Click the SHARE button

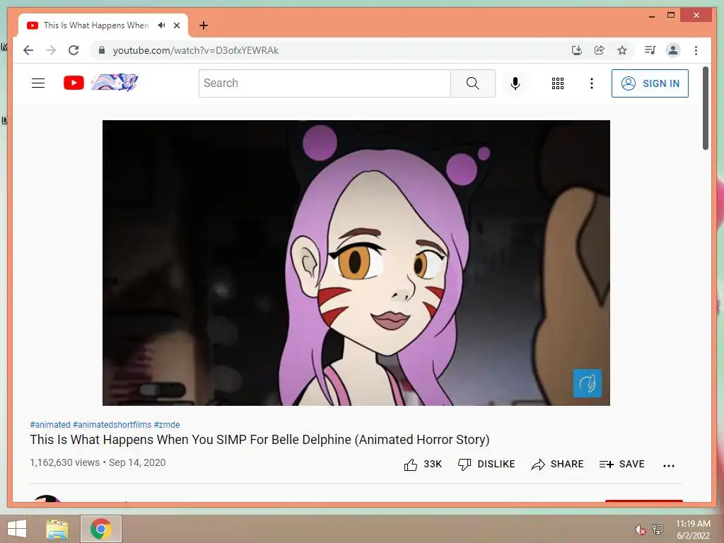pyautogui.click(x=557, y=464)
